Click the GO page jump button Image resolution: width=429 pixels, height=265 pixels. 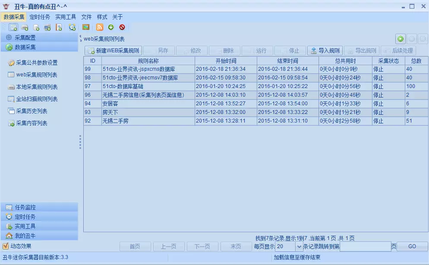tap(412, 246)
